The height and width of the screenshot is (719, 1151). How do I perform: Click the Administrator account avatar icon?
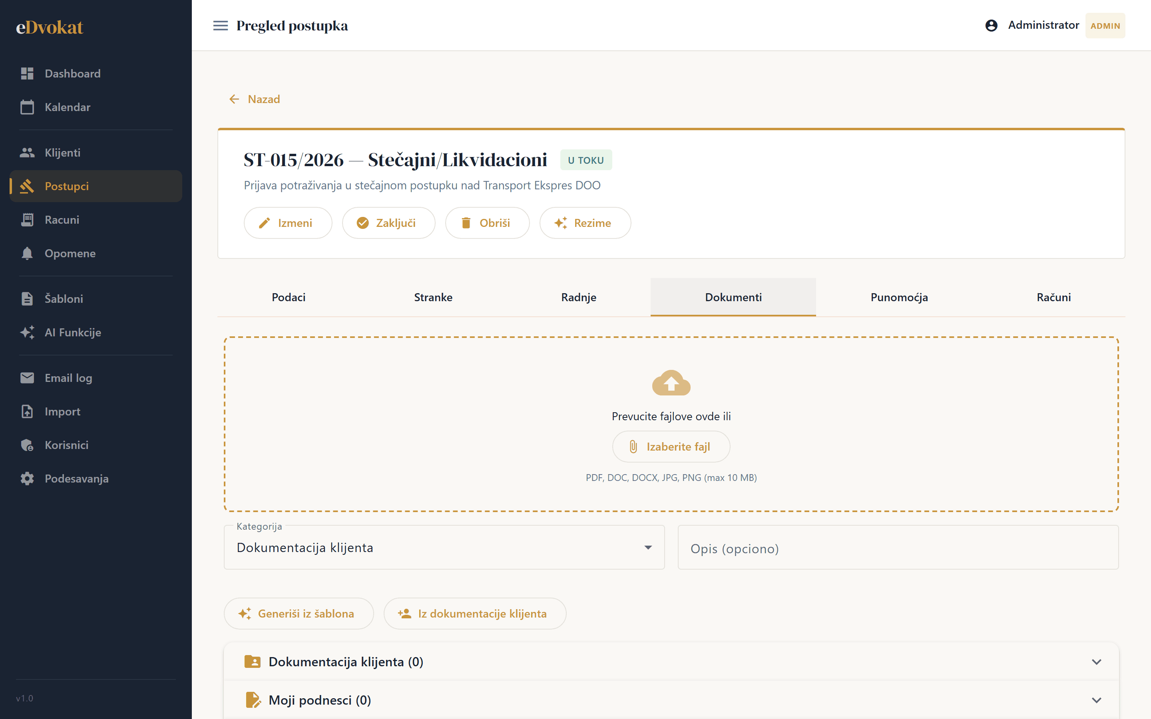pyautogui.click(x=991, y=25)
